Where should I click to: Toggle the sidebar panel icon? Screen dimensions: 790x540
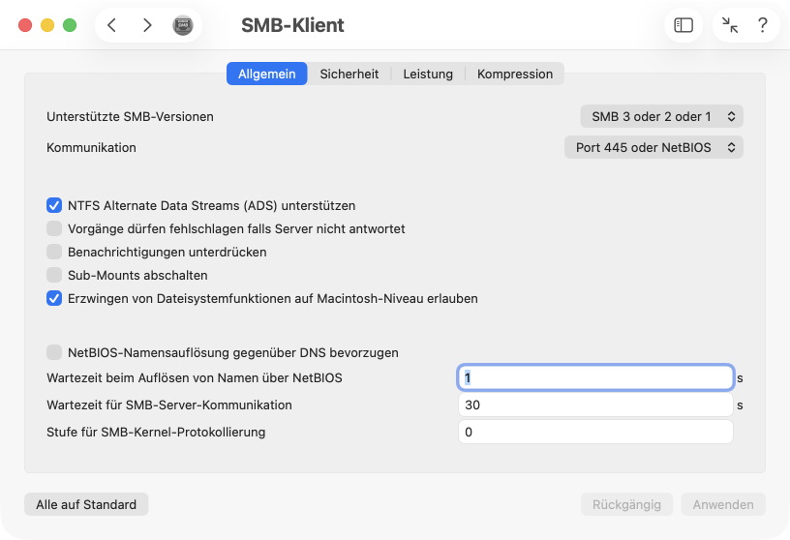click(x=684, y=25)
